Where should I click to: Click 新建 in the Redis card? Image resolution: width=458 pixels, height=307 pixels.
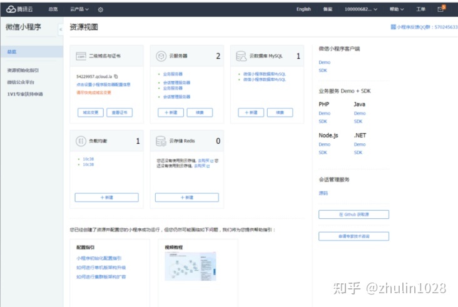point(187,198)
